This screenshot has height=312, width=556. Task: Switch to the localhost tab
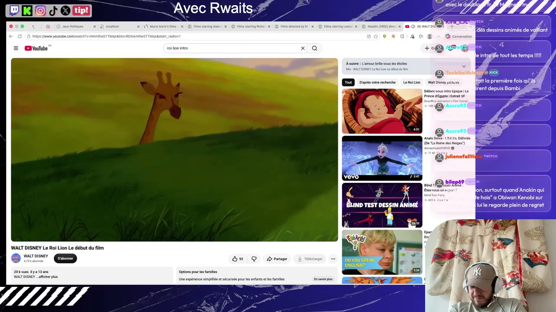click(119, 26)
